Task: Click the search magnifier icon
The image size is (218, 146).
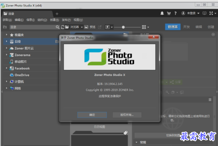Action: pyautogui.click(x=57, y=27)
